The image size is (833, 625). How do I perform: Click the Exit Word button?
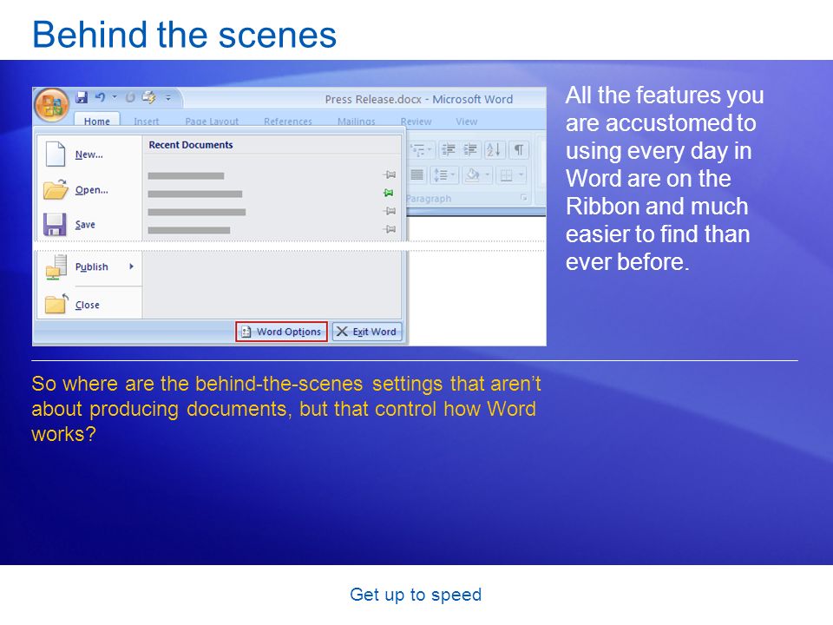(x=367, y=332)
